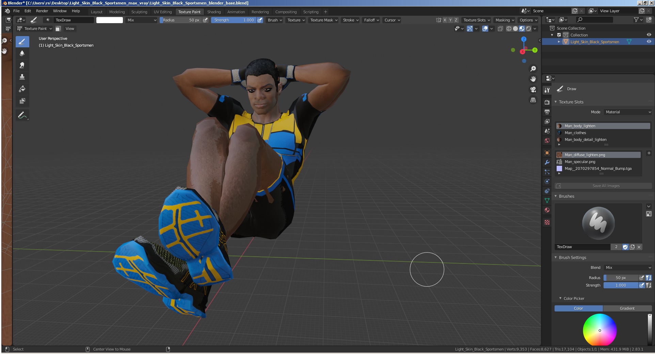Viewport: 655px width, 354px height.
Task: Toggle Y axis symmetry
Action: click(x=450, y=20)
